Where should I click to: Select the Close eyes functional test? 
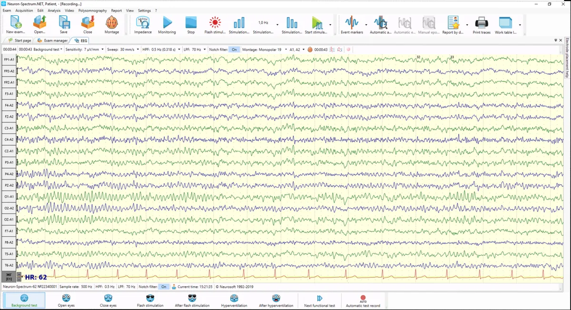click(108, 300)
